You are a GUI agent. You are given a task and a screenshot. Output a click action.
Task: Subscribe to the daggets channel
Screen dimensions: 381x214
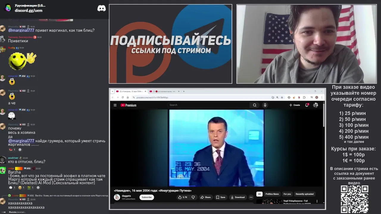pos(147,197)
